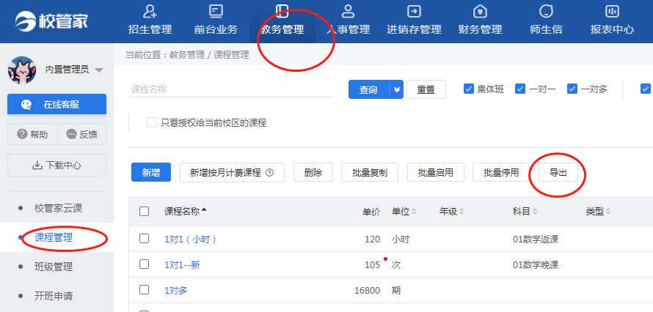Toggle the 一对多 checkbox
653x312 pixels.
[572, 89]
